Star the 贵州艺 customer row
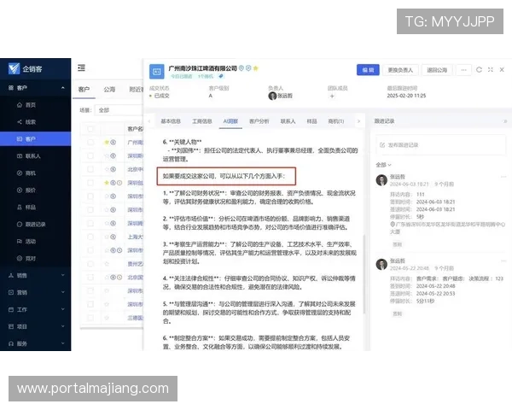This screenshot has width=512, height=410. (x=107, y=264)
